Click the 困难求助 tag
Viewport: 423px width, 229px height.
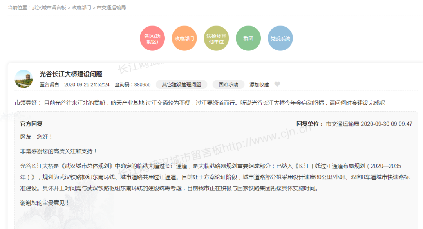(228, 85)
